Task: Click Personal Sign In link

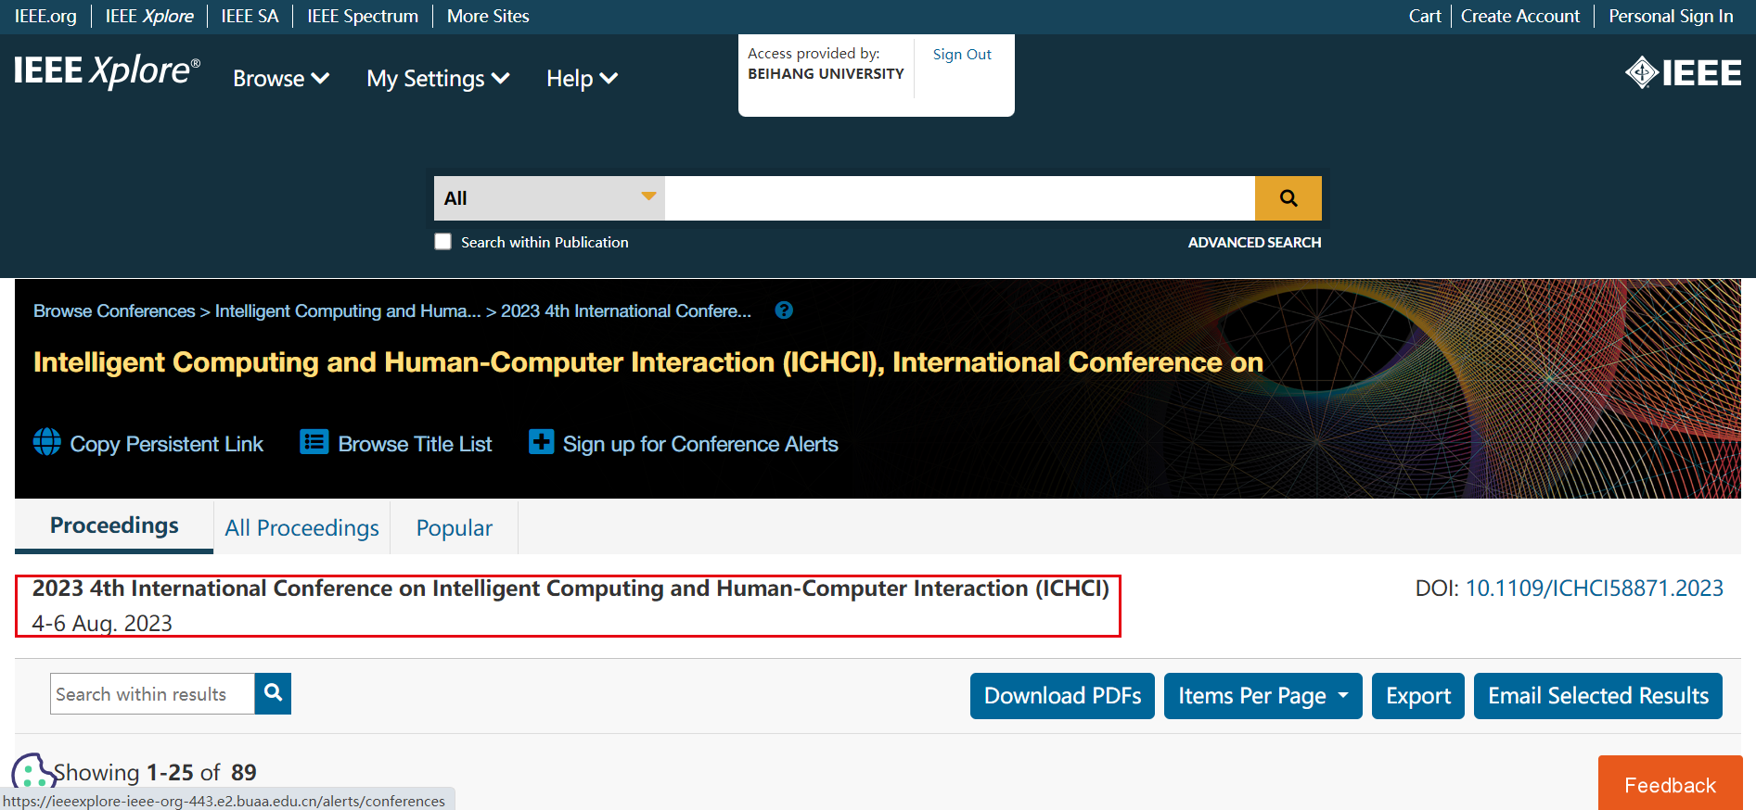Action: [1671, 16]
